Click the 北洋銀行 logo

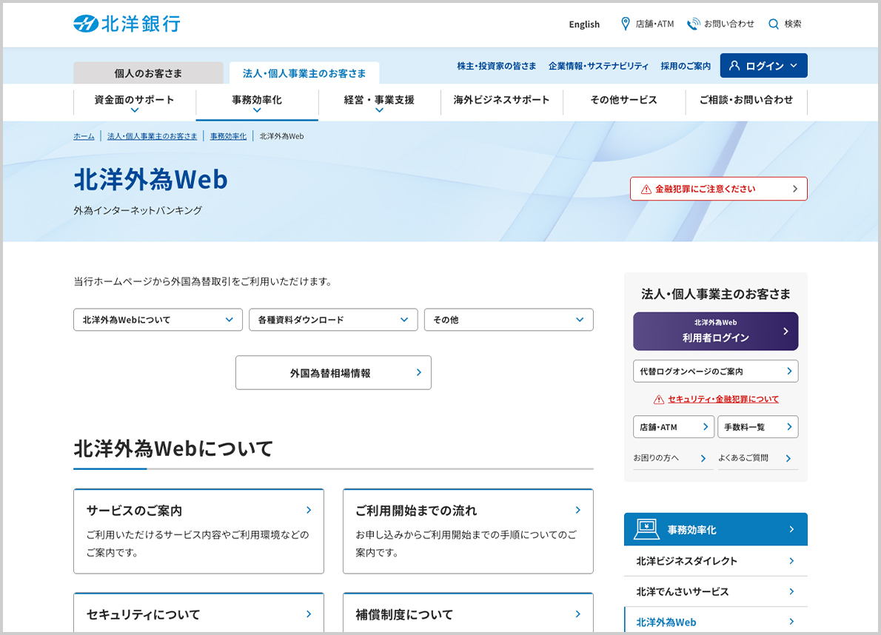pos(127,24)
